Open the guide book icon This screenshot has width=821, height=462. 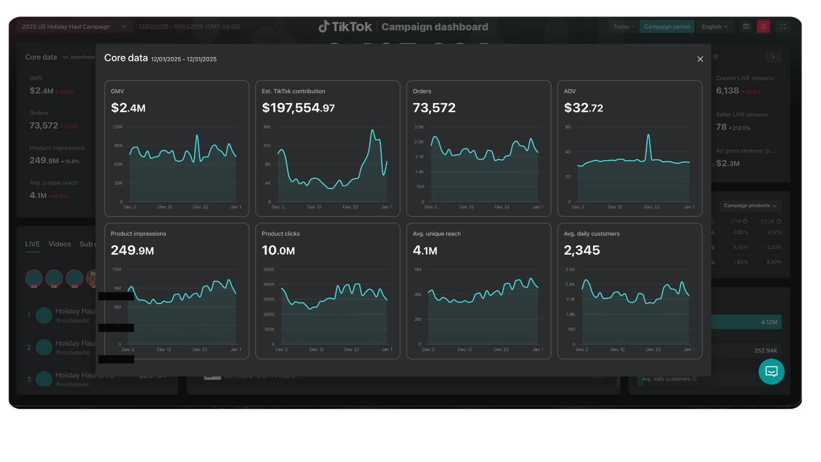pos(746,27)
